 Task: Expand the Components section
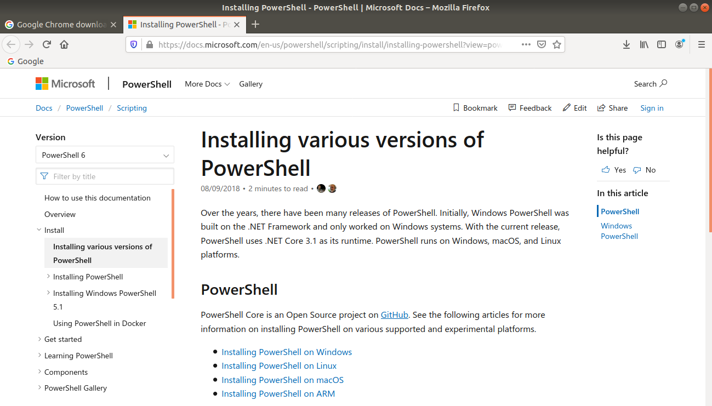39,372
